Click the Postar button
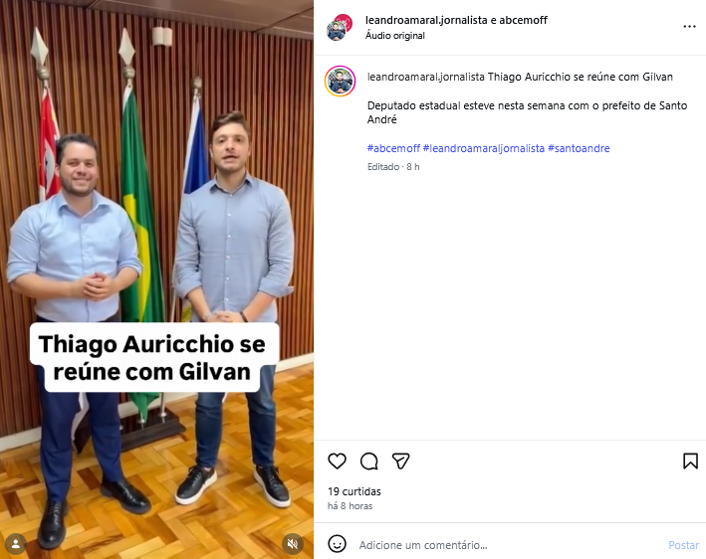The height and width of the screenshot is (559, 706). tap(683, 545)
